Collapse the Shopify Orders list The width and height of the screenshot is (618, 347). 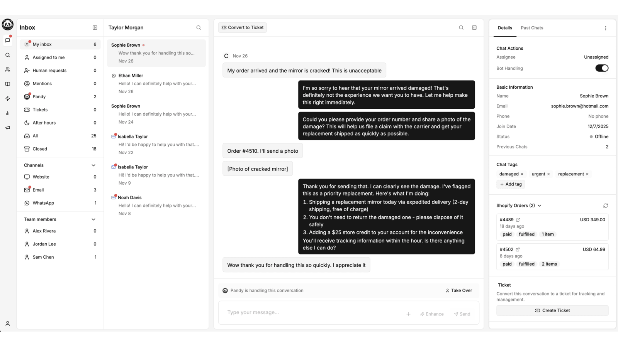540,206
